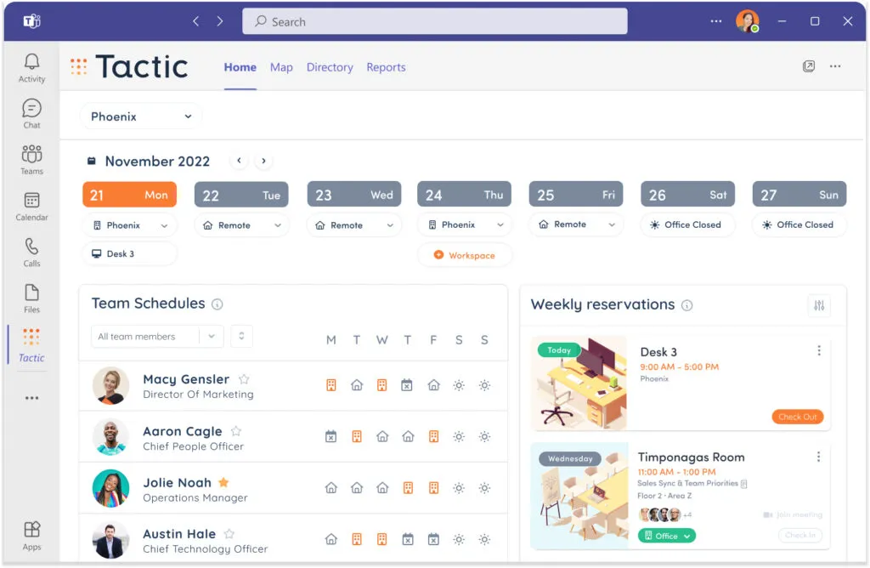Viewport: 870px width, 568px height.
Task: Favorite Macy Gensler with the star
Action: point(244,379)
